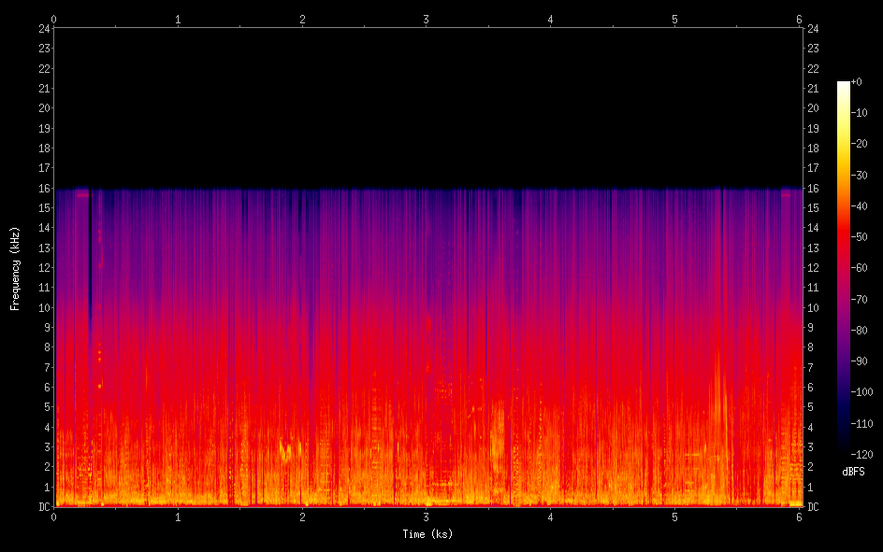Select the 3 ks tick on the bottom time axis

click(x=427, y=517)
